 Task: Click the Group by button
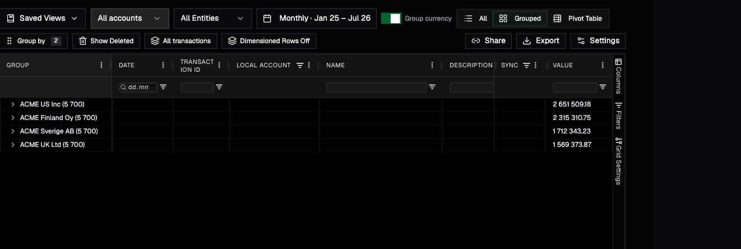coord(34,41)
